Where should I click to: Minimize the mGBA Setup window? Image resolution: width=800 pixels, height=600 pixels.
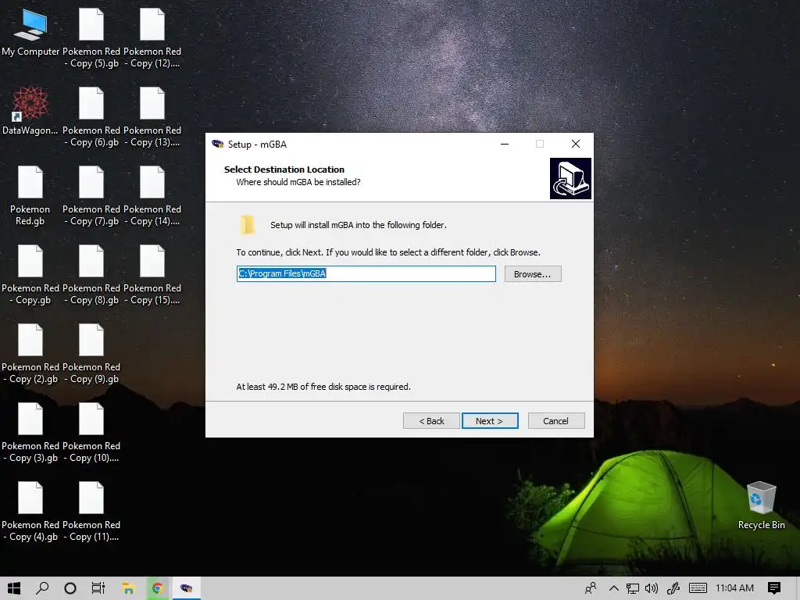[505, 144]
